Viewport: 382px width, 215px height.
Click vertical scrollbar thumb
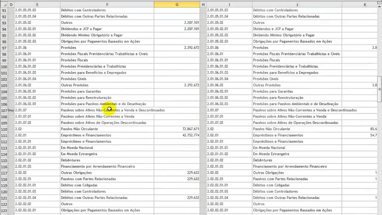coord(379,89)
